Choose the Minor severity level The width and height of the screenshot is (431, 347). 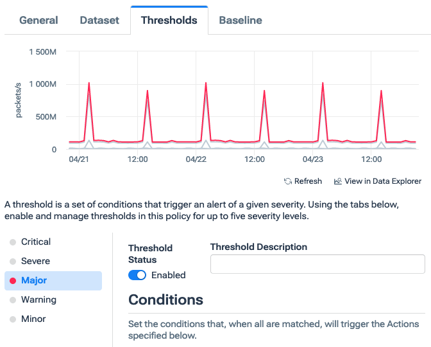pos(33,319)
